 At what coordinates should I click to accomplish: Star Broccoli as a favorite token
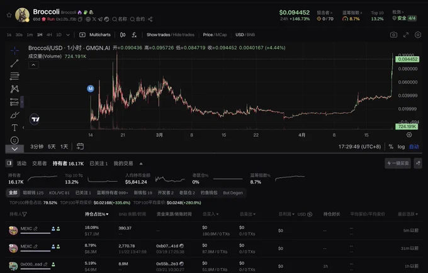pos(9,15)
